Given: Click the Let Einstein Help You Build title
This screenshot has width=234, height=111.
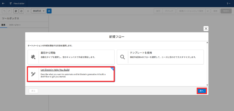Looking at the screenshot, I should pos(55,70).
